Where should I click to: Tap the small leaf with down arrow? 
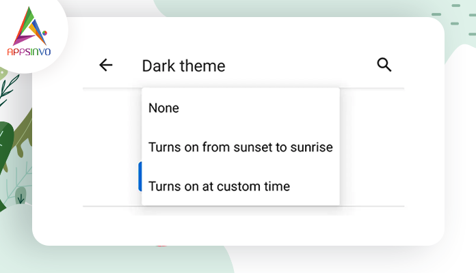[21, 195]
